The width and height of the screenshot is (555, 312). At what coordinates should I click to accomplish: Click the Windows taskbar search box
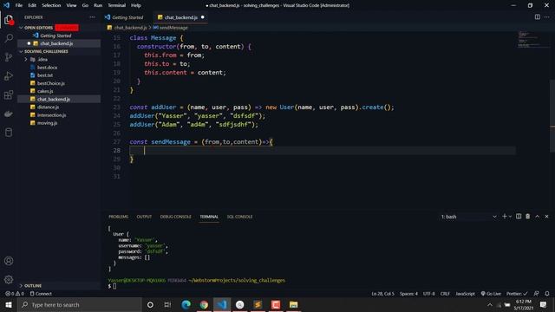point(80,304)
